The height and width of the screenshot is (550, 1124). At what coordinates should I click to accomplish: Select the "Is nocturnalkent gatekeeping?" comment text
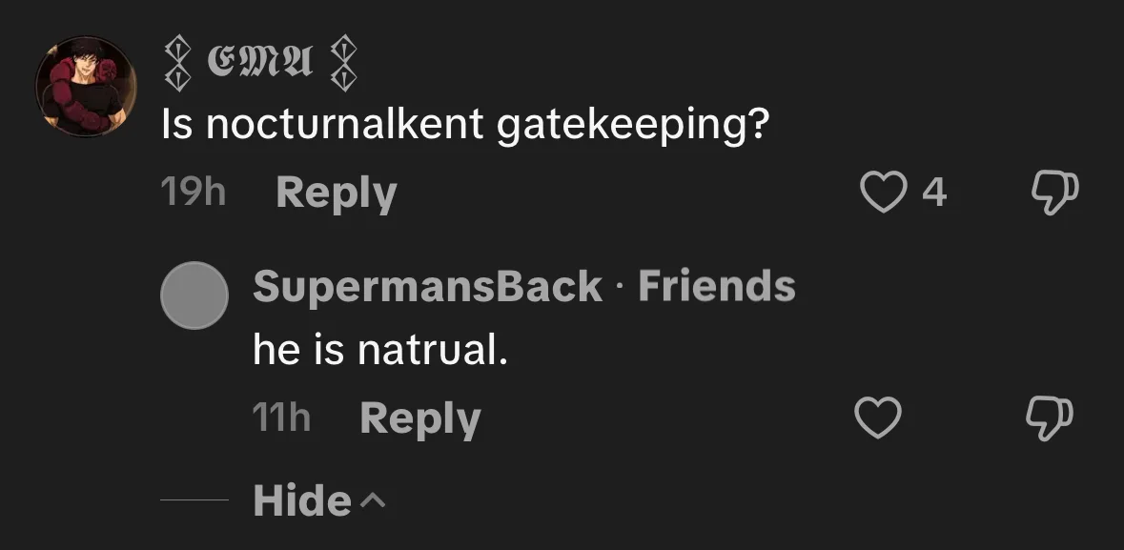[465, 125]
